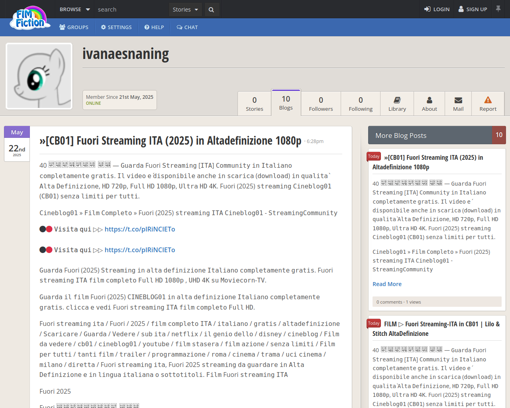Click the SETTINGS gear icon
Viewport: 510px width, 408px height.
coord(103,27)
